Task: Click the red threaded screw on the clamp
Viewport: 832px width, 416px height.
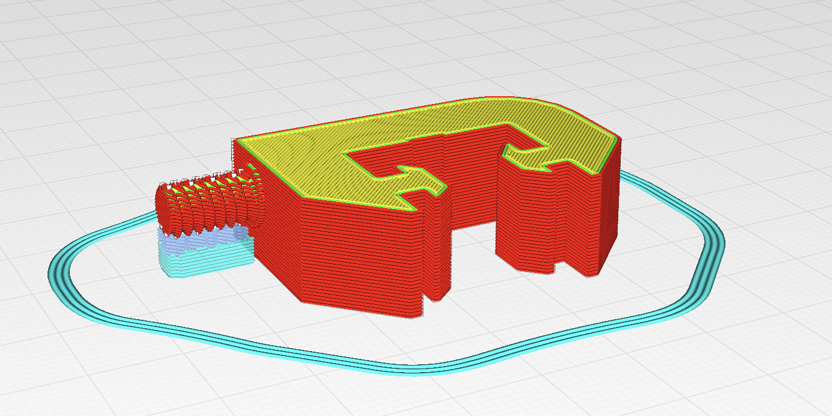Action: point(209,203)
